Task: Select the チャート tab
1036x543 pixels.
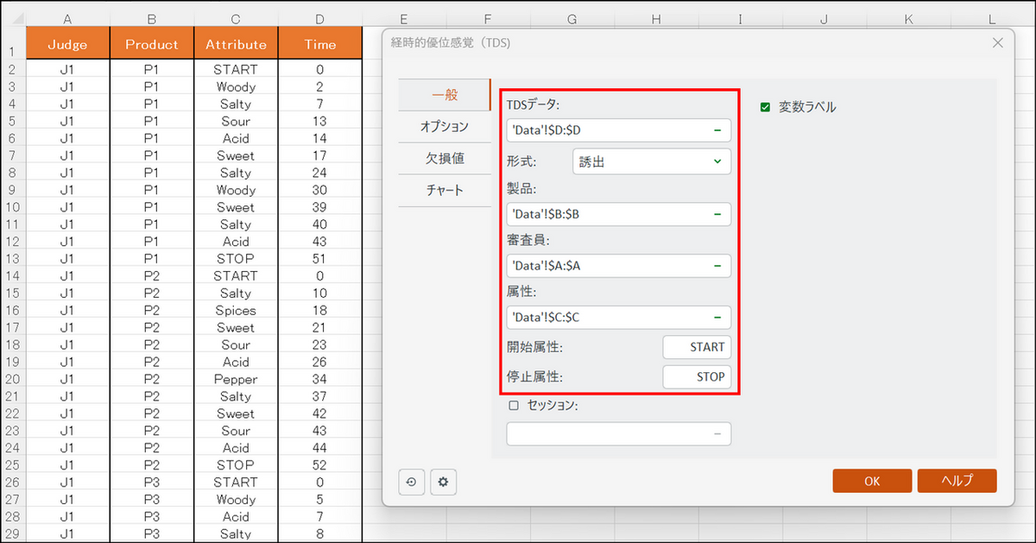Action: [x=444, y=191]
